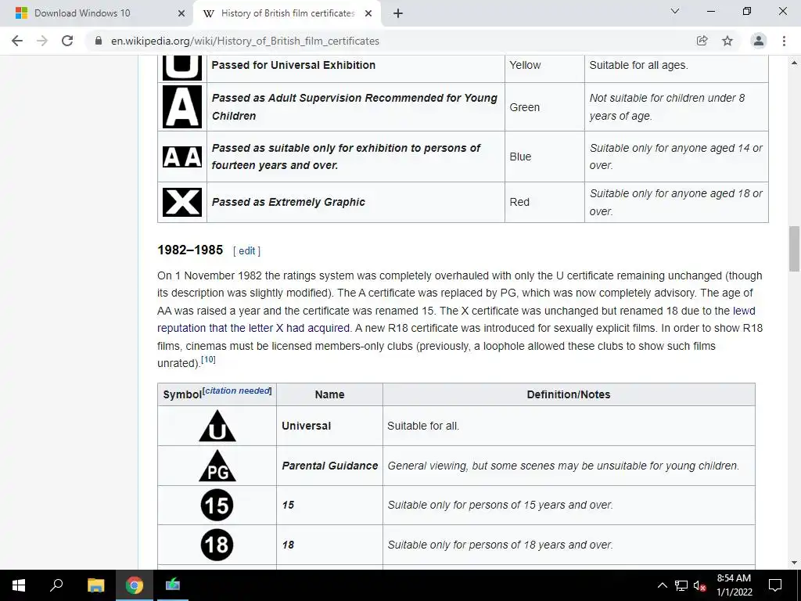Viewport: 801px width, 601px height.
Task: Click the 'Name' column header
Action: (x=329, y=394)
